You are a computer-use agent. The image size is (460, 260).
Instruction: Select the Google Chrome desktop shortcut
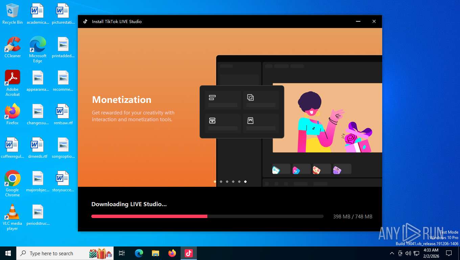(x=13, y=184)
